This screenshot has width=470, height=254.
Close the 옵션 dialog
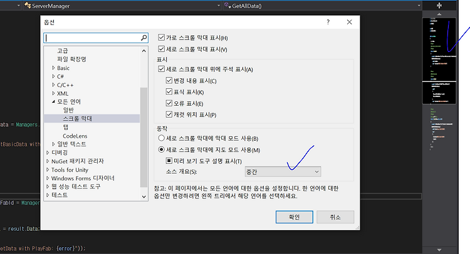(349, 22)
